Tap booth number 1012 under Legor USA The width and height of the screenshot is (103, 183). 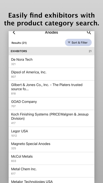tap(14, 136)
